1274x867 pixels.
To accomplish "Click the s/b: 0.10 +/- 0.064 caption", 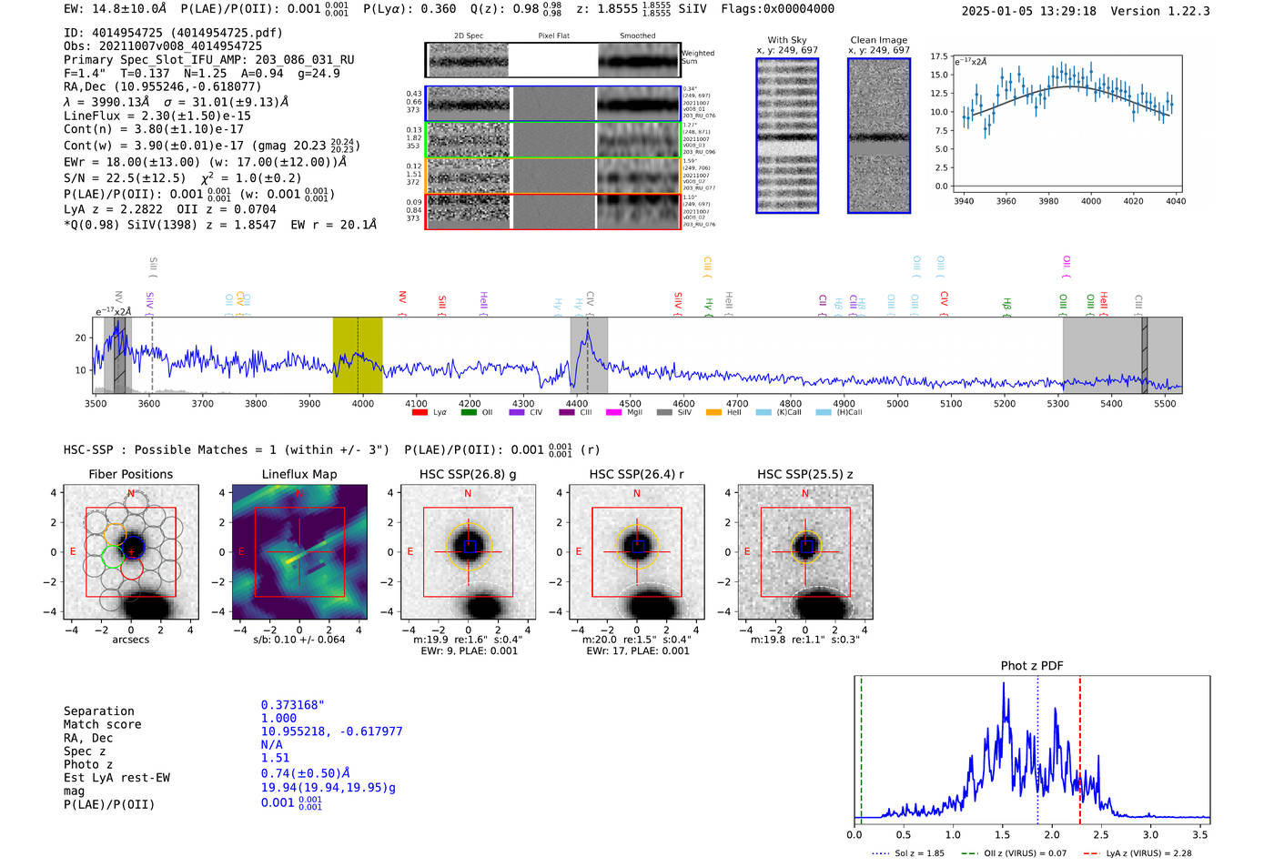I will (x=299, y=640).
